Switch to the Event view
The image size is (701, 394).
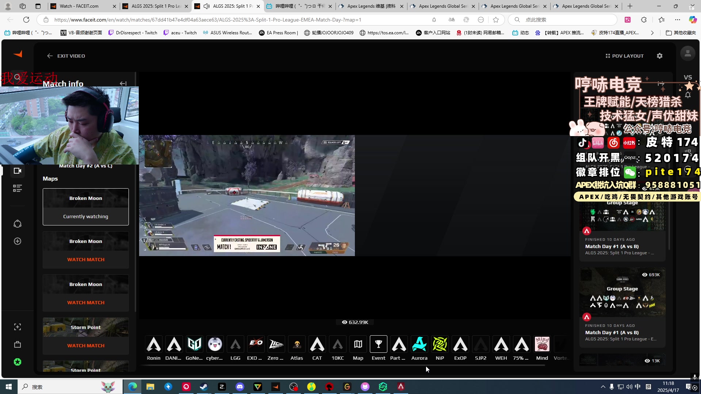click(x=379, y=348)
